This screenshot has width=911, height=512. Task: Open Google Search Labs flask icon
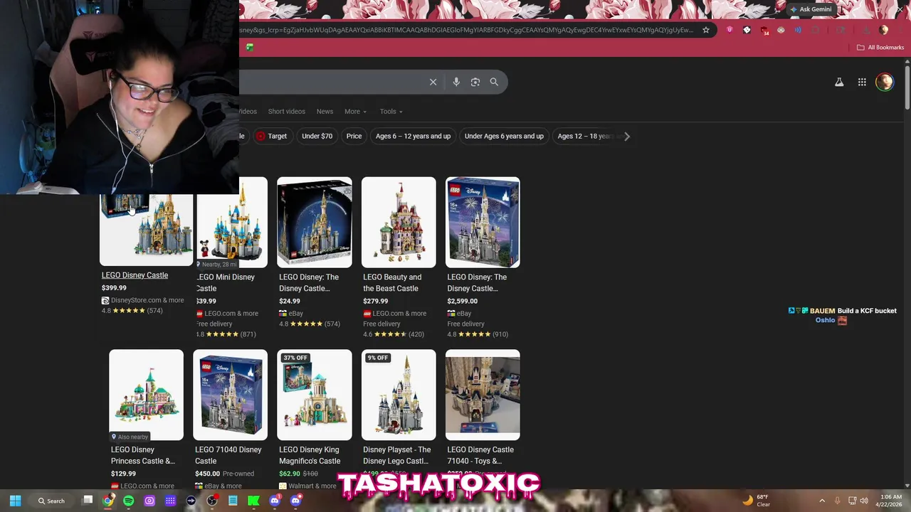839,82
